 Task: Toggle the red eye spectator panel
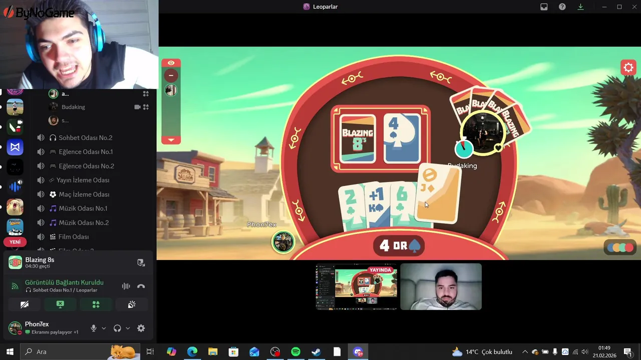(x=171, y=63)
